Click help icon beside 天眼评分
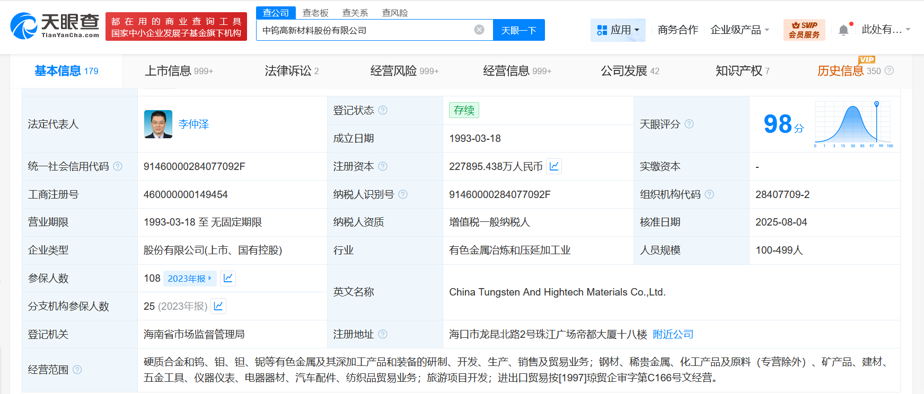Viewport: 924px width, 394px height. point(689,124)
